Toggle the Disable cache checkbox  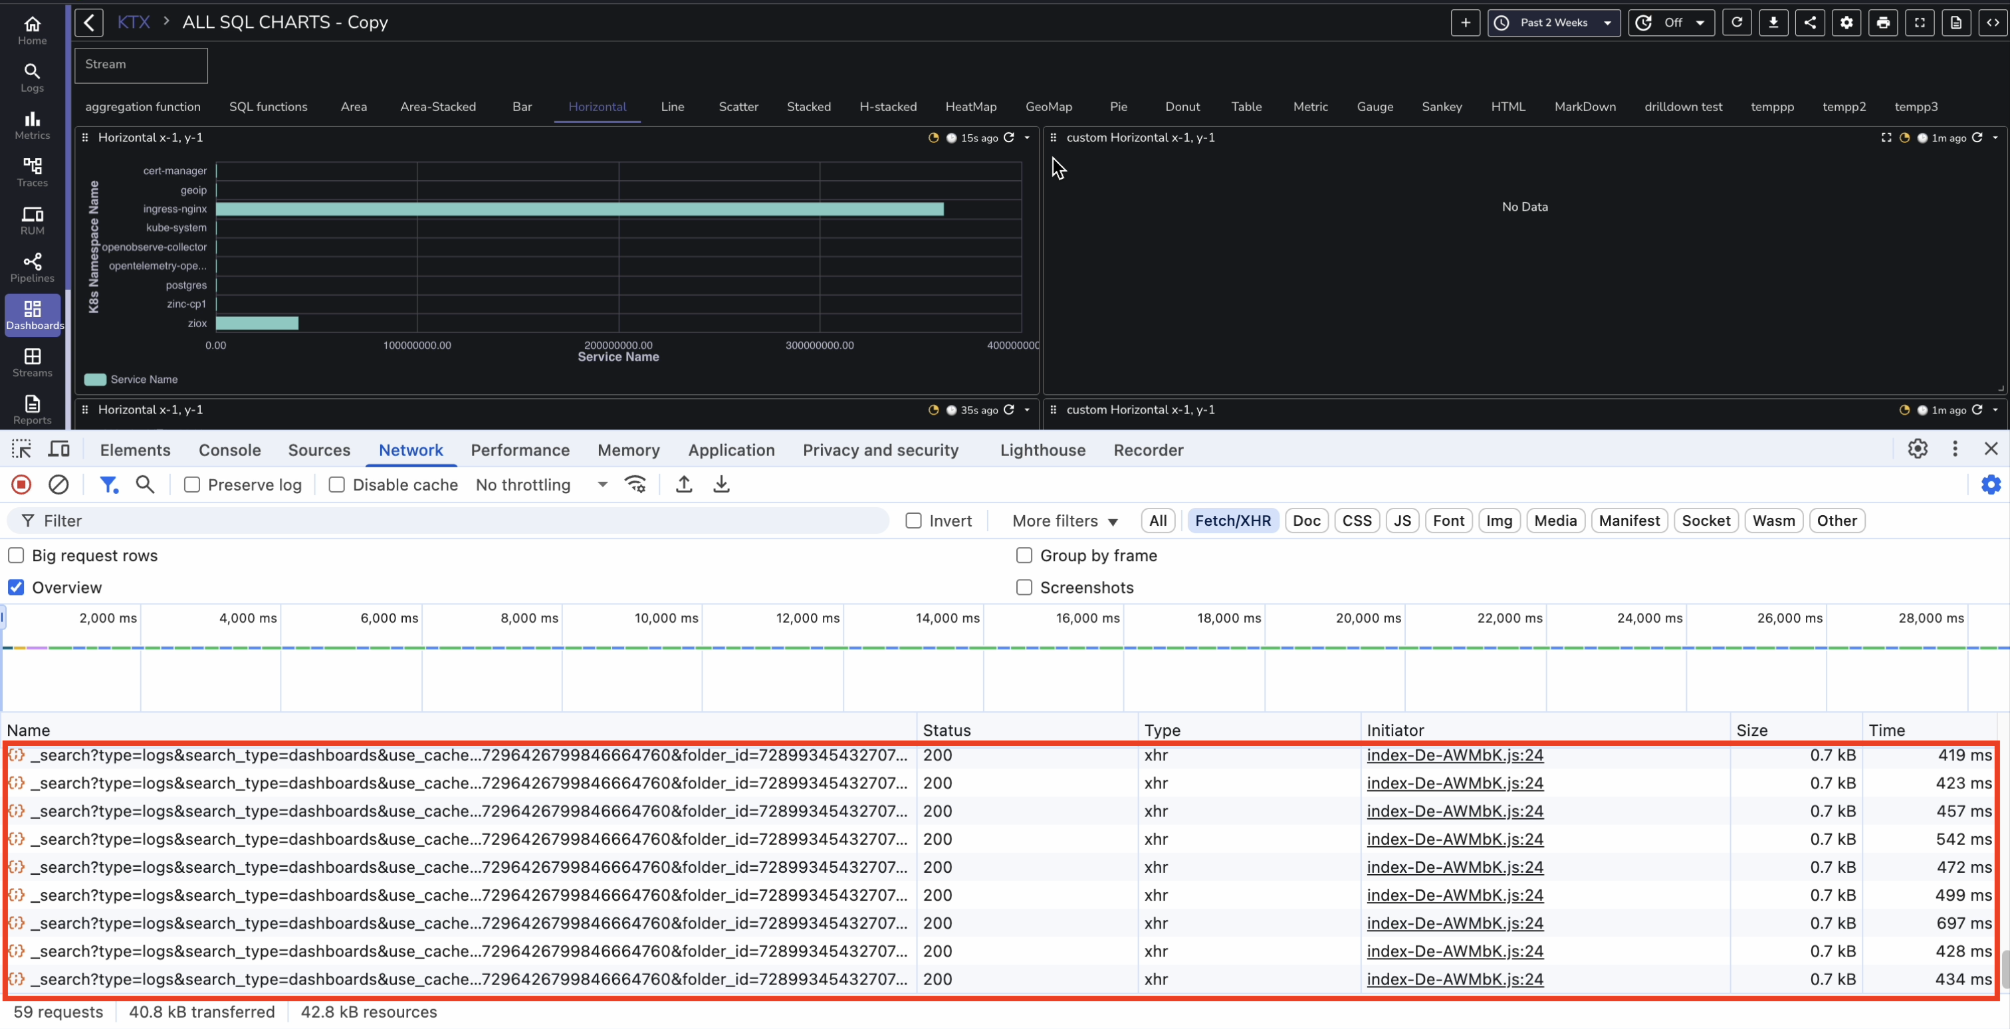coord(336,485)
